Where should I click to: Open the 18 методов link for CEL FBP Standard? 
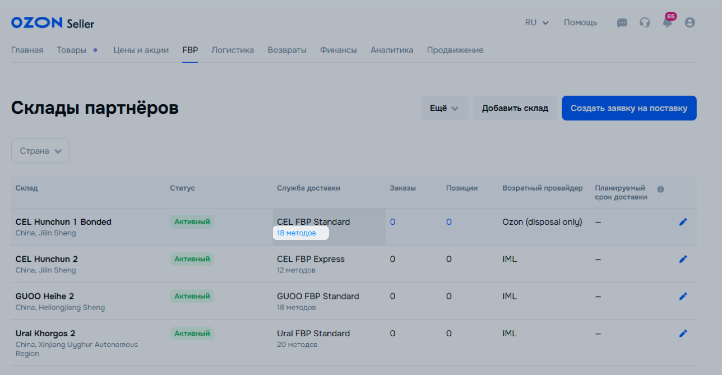click(296, 233)
